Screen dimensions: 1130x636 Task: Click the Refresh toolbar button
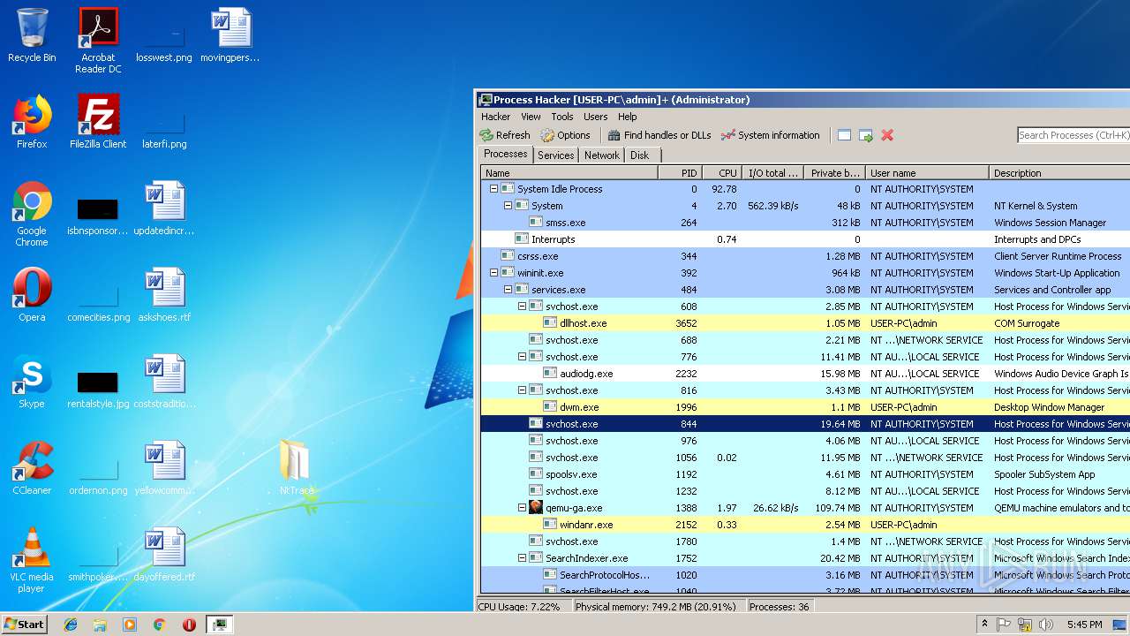[505, 135]
